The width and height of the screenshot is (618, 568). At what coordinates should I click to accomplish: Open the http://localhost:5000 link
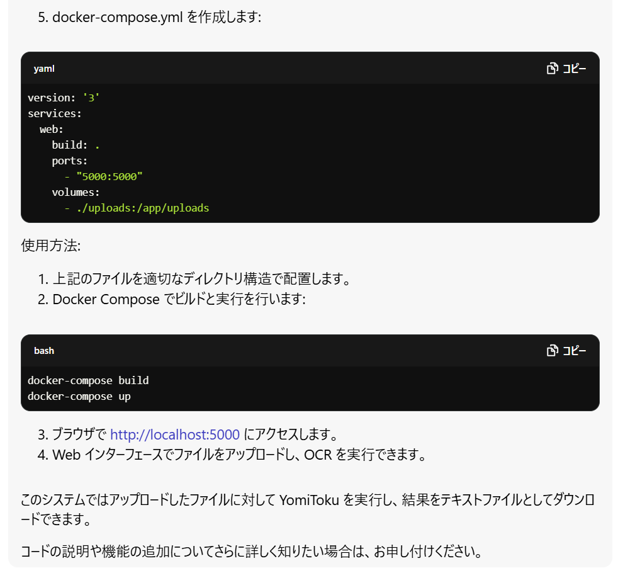point(174,435)
